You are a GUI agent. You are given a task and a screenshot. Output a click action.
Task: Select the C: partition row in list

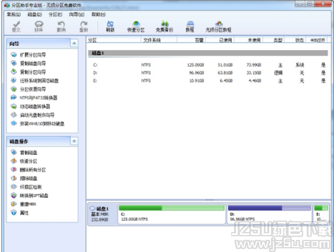pyautogui.click(x=208, y=65)
